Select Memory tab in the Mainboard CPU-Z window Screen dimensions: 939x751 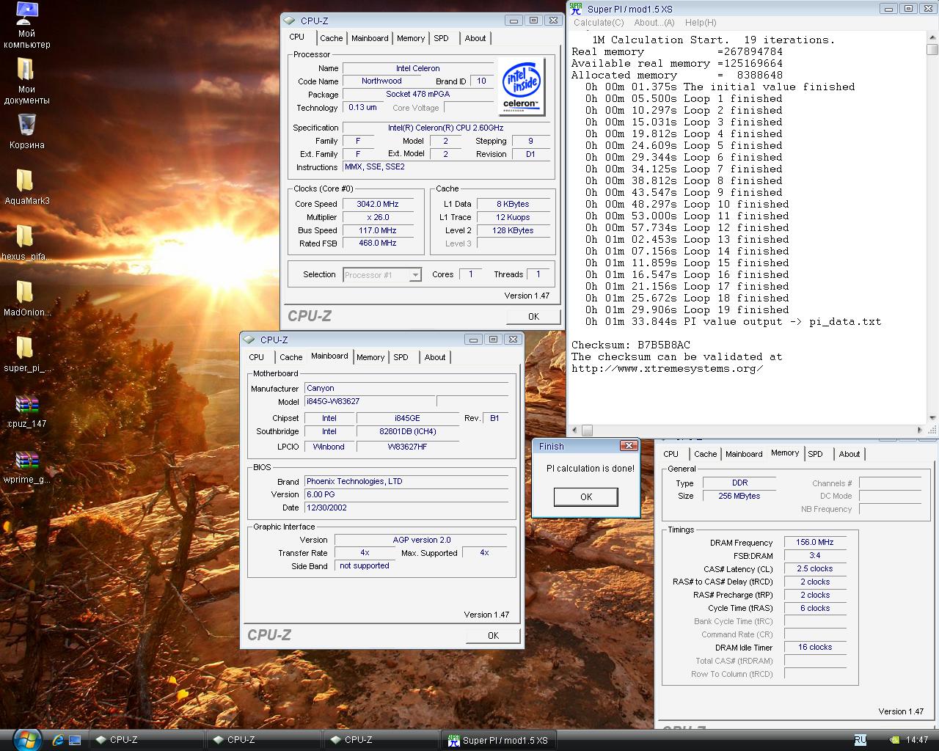pos(370,357)
